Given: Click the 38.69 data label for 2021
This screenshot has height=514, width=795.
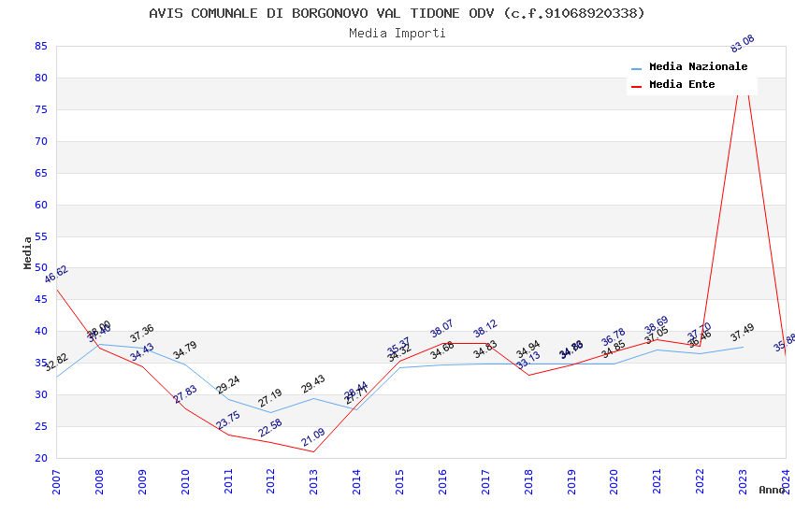Looking at the screenshot, I should tap(657, 324).
